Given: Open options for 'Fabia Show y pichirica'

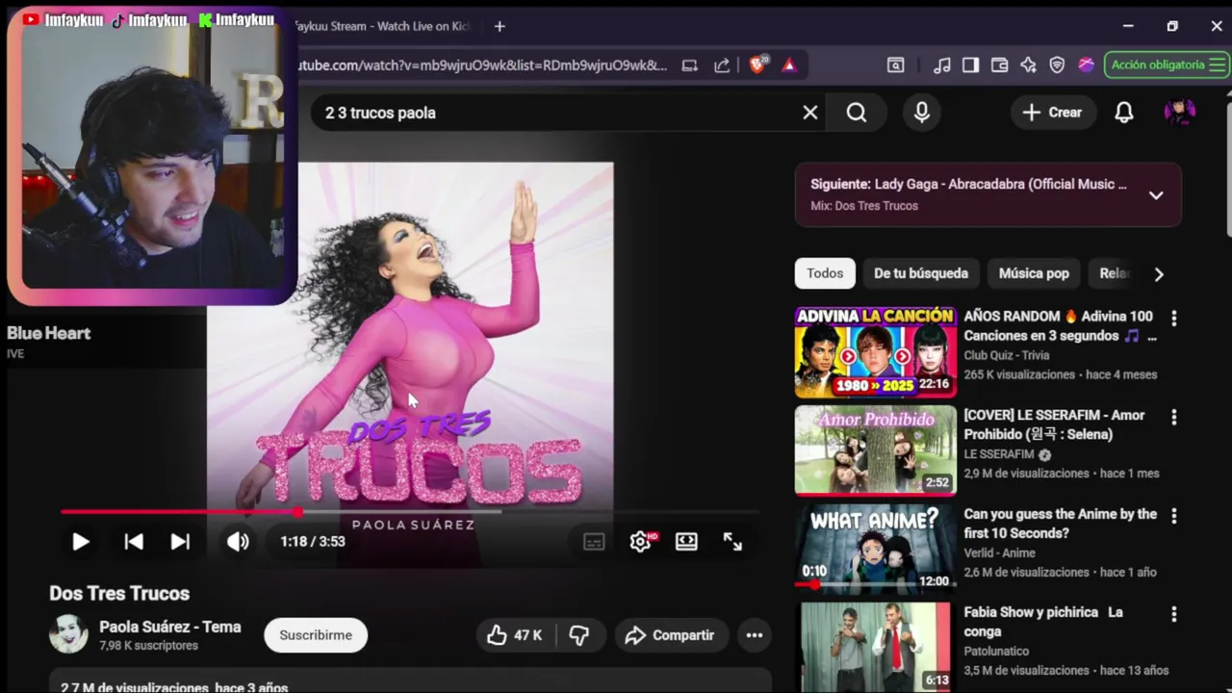Looking at the screenshot, I should (1173, 614).
